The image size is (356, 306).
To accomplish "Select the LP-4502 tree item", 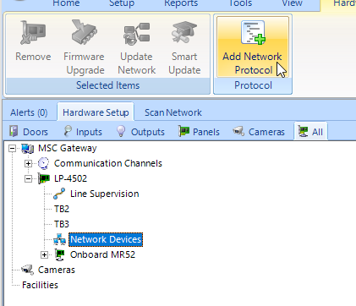I will click(70, 178).
